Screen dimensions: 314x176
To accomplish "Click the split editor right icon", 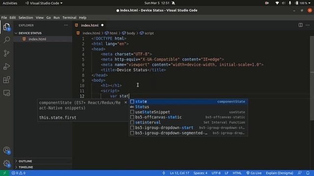I will point(300,25).
